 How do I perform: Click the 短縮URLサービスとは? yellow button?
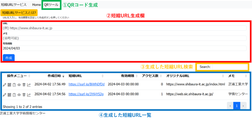tap(19, 13)
